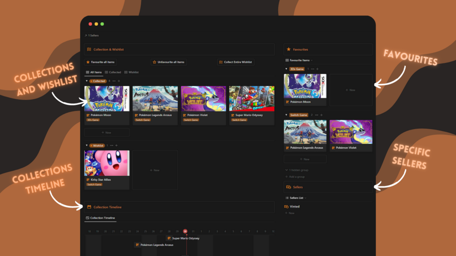This screenshot has width=456, height=256.
Task: Click the Pokémon Moon page icon in Collected
Action: click(88, 115)
